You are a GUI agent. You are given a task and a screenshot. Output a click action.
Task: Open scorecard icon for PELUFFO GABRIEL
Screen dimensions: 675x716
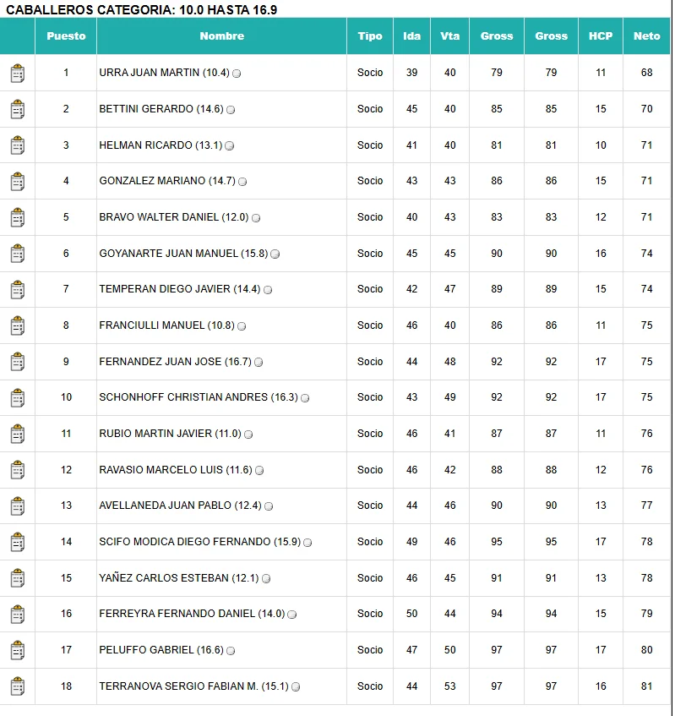coord(18,650)
